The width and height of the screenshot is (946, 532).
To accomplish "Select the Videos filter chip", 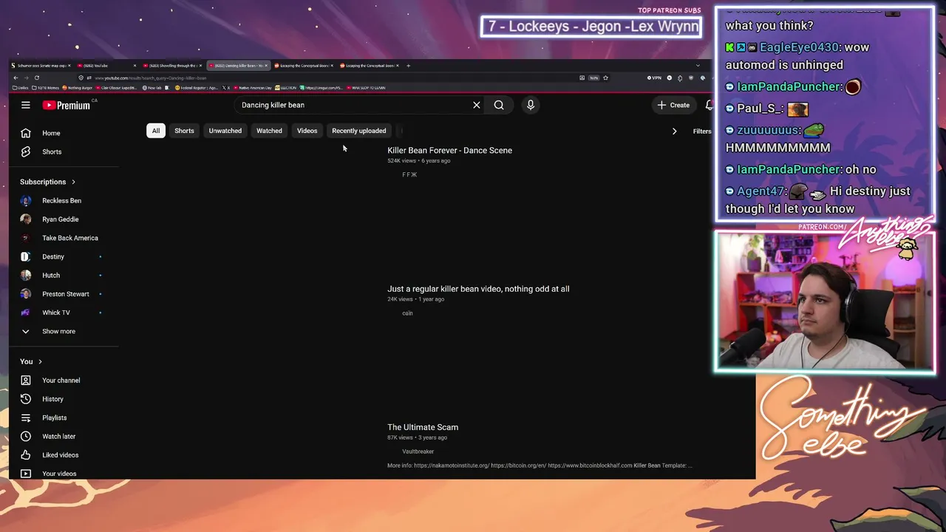I will coord(307,131).
